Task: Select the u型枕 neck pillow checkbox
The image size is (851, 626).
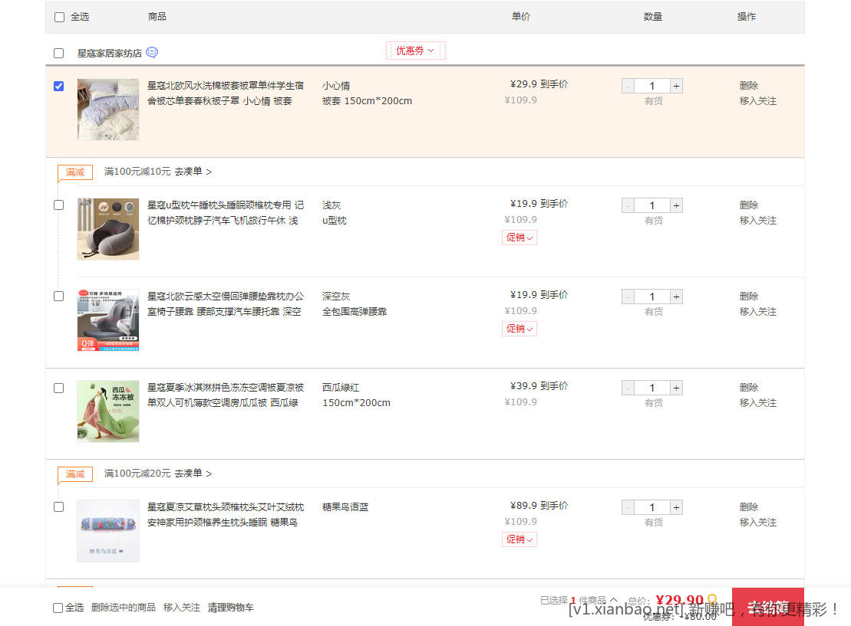Action: tap(58, 205)
